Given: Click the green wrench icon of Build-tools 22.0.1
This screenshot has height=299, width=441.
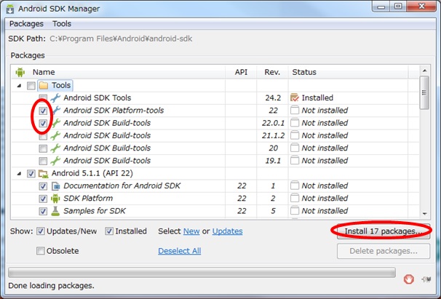Looking at the screenshot, I should point(55,123).
